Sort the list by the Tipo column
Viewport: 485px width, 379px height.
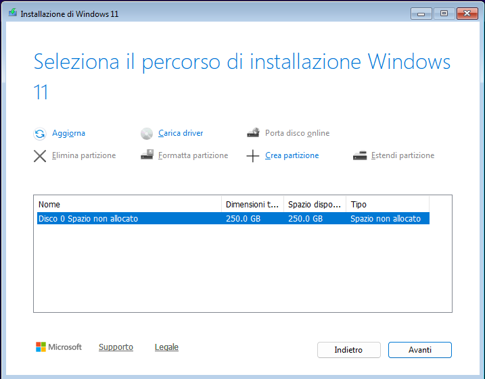click(387, 204)
